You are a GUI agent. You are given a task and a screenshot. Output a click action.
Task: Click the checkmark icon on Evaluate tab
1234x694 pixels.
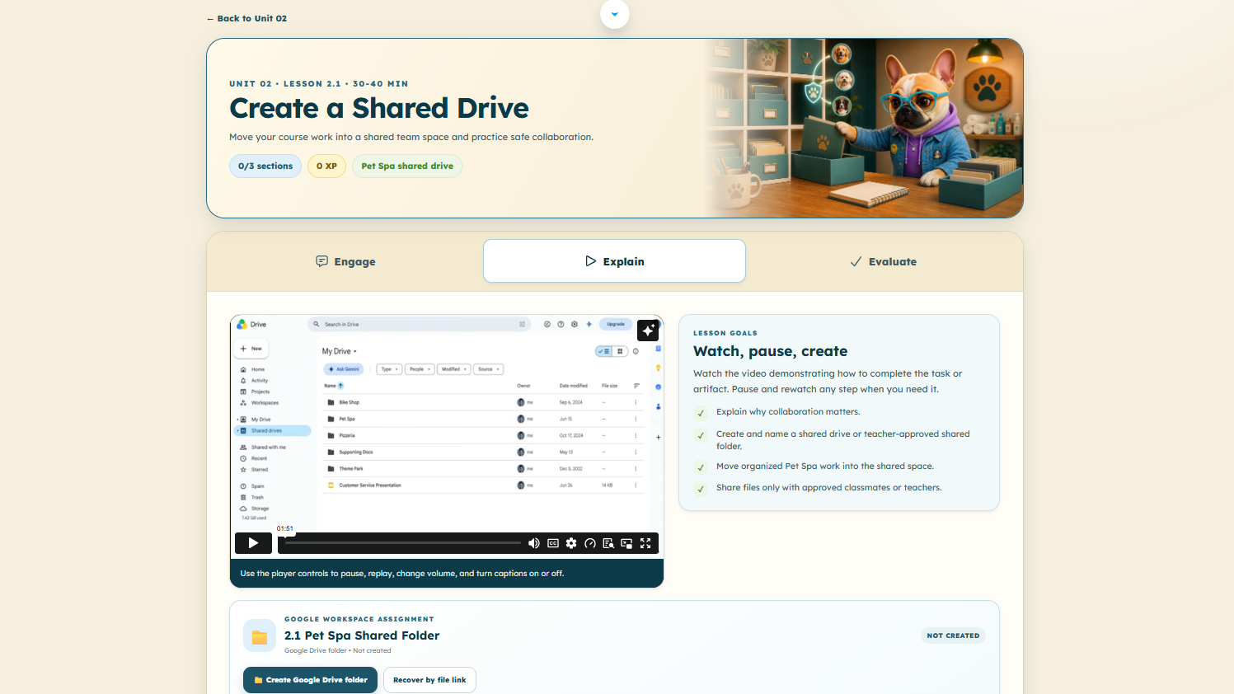pos(856,261)
